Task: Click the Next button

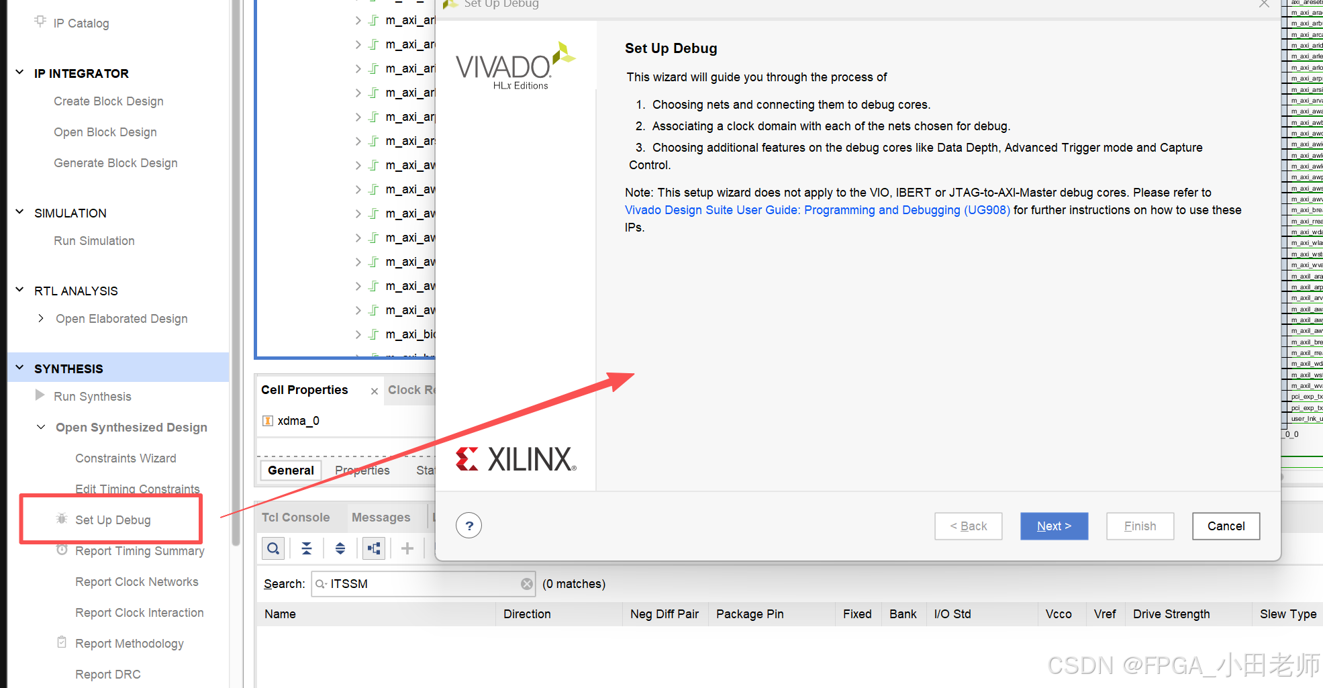Action: coord(1054,526)
